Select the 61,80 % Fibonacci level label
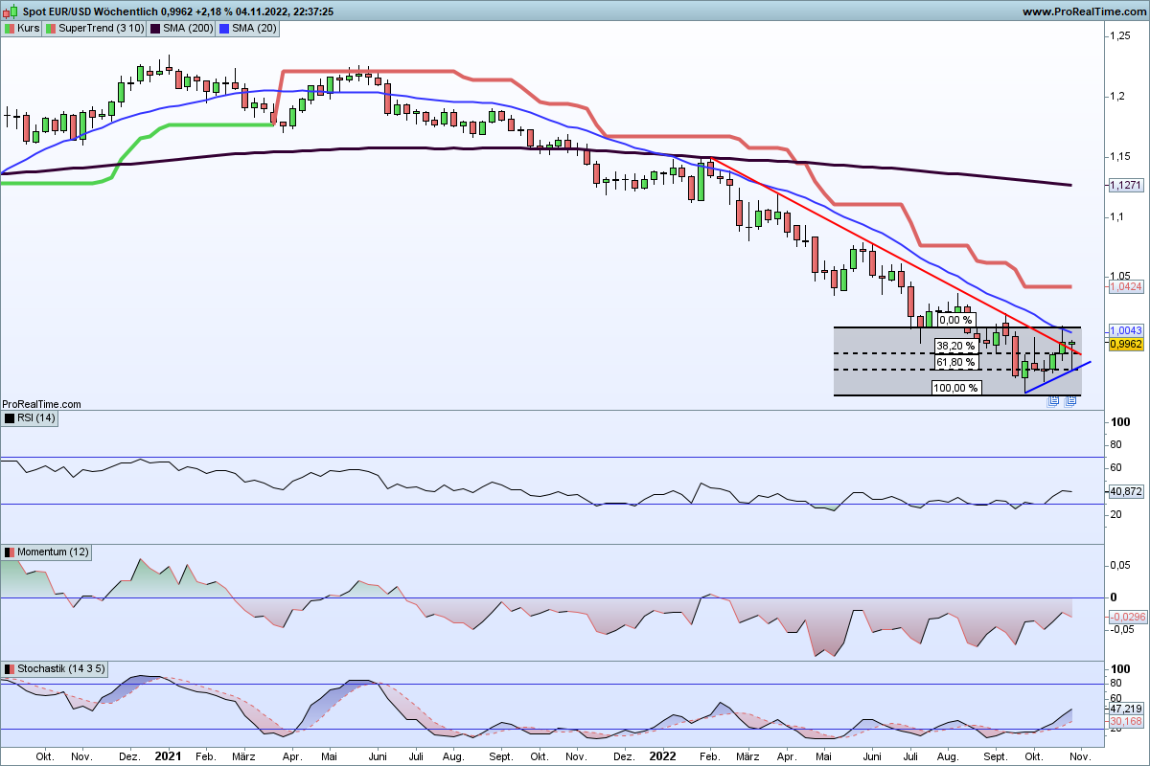1150x766 pixels. point(955,362)
